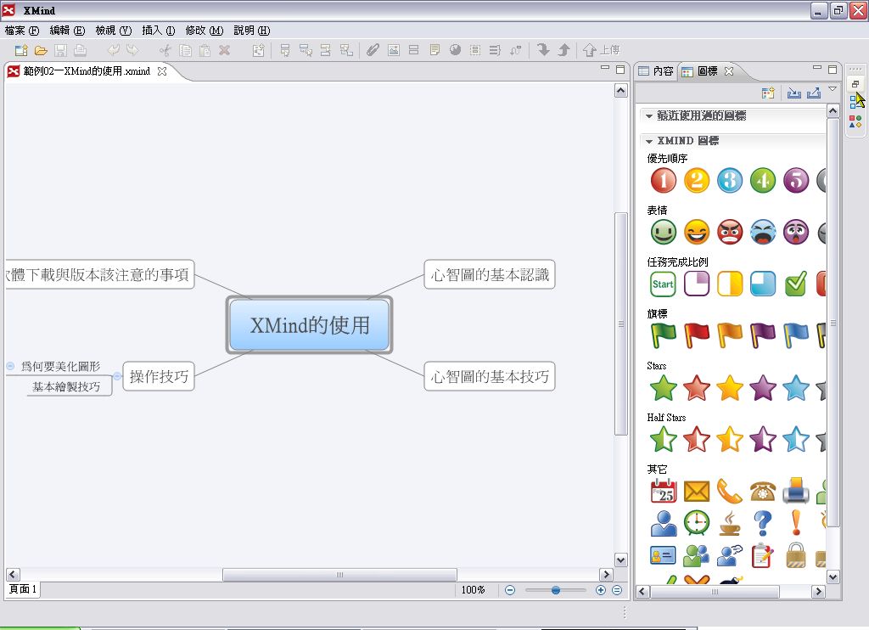Pick the envelope mail marker
The image size is (869, 630).
[x=697, y=491]
